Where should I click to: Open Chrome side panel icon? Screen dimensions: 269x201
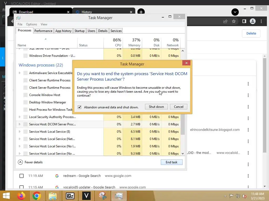tap(244, 21)
